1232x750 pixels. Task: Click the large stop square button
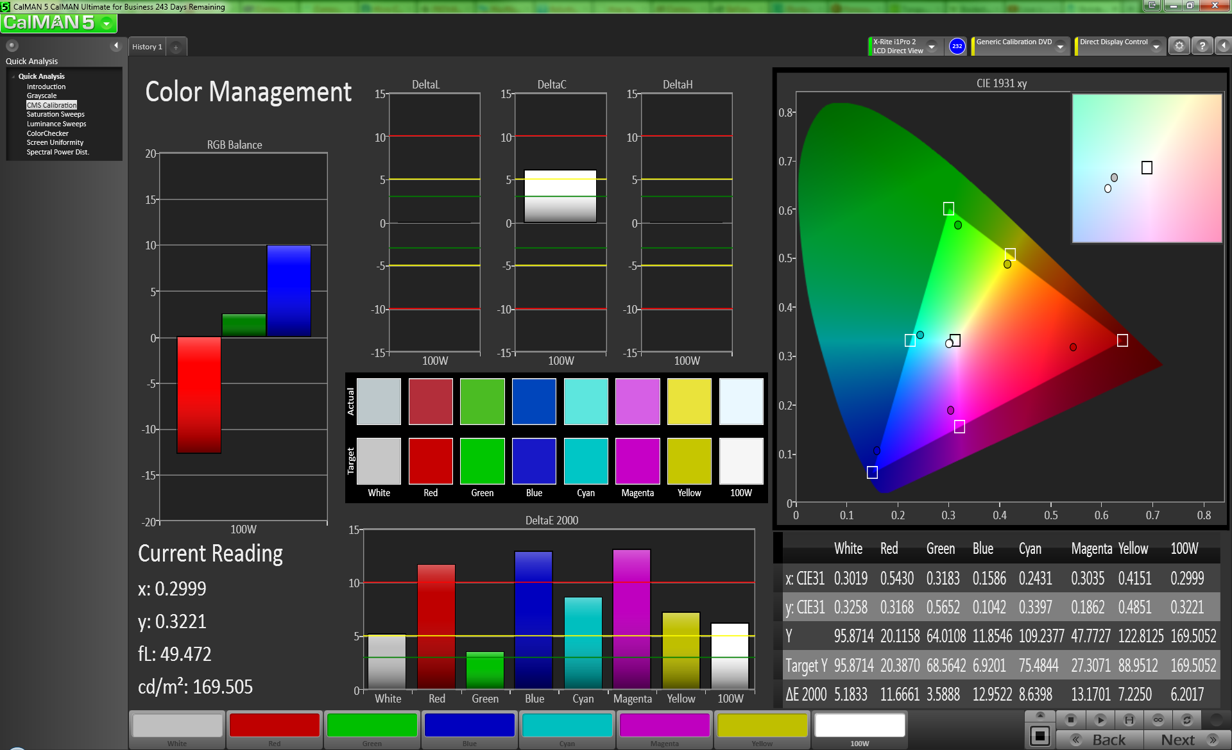tap(1040, 736)
